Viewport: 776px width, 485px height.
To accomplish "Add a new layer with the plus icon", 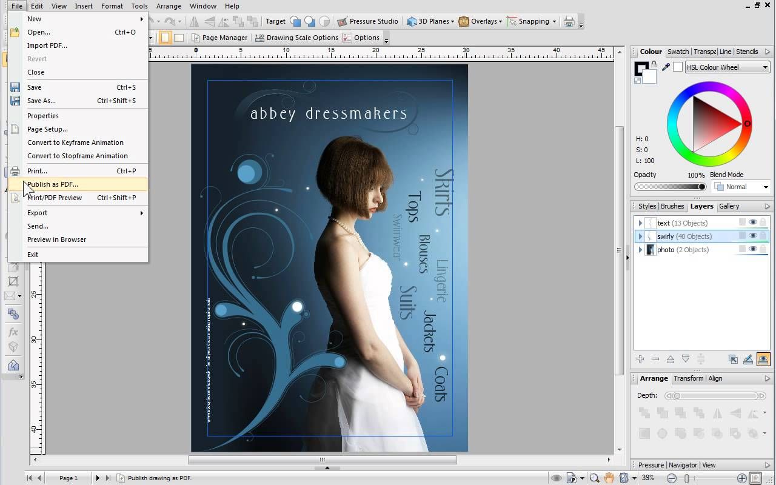I will (x=640, y=359).
